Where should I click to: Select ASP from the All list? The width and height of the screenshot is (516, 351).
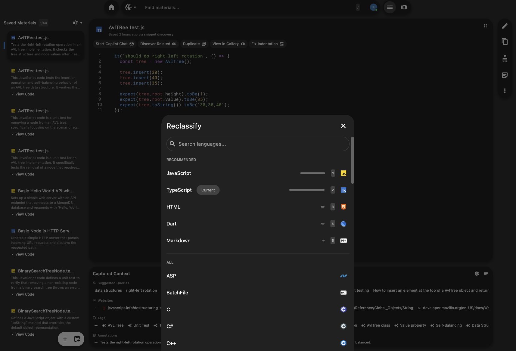(x=258, y=276)
